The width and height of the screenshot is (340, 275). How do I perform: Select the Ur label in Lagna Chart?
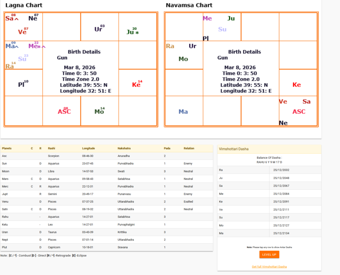coord(98,29)
